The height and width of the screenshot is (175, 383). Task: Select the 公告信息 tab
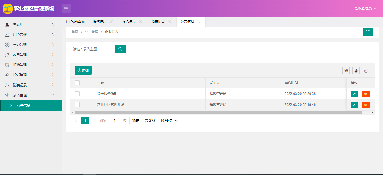(x=187, y=22)
